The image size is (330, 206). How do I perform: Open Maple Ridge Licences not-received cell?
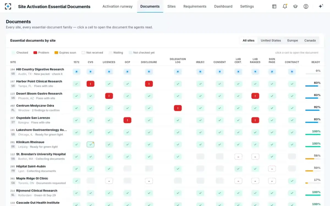(x=109, y=181)
